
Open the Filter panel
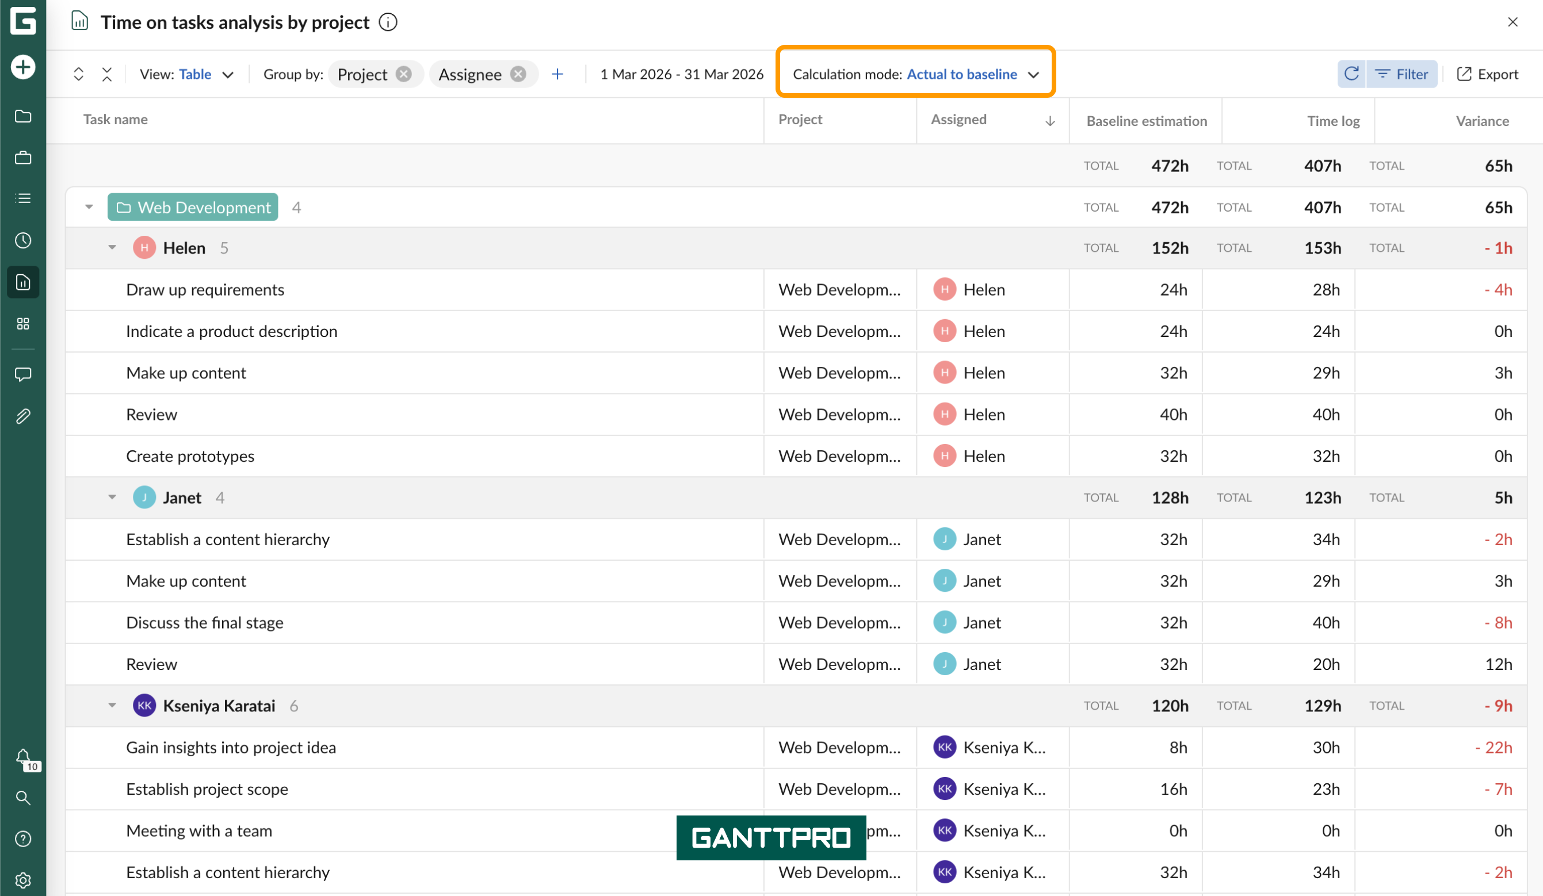(1403, 74)
